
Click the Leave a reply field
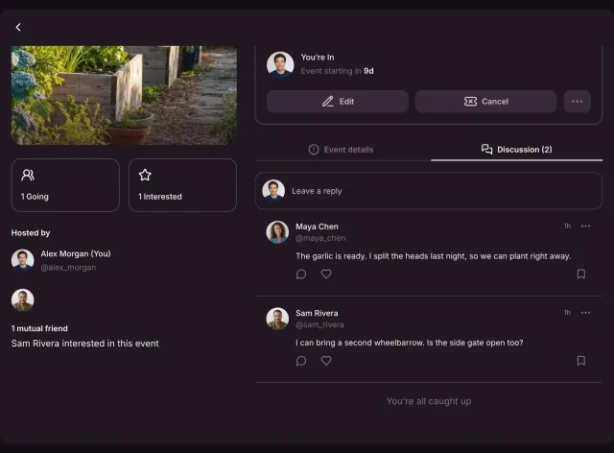click(429, 191)
